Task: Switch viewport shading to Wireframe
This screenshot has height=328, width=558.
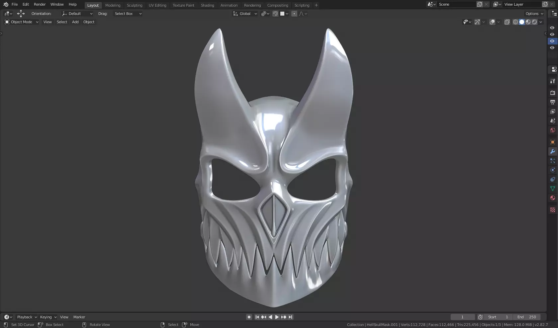Action: (x=515, y=22)
